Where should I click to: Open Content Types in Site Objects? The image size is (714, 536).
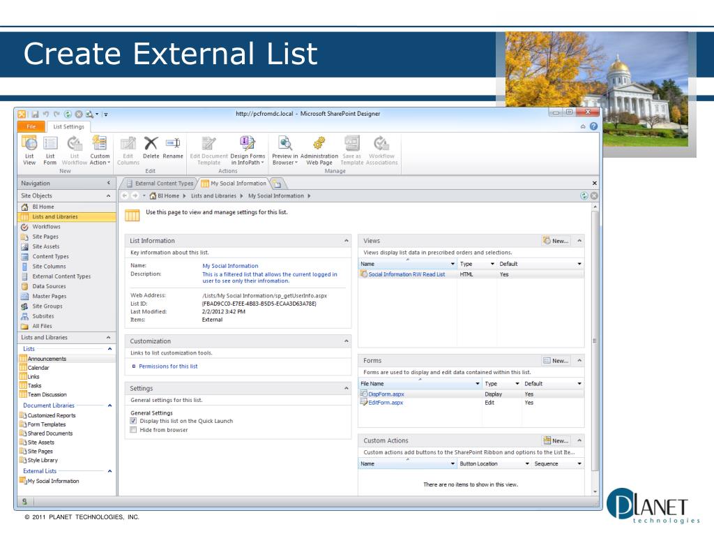click(x=66, y=257)
